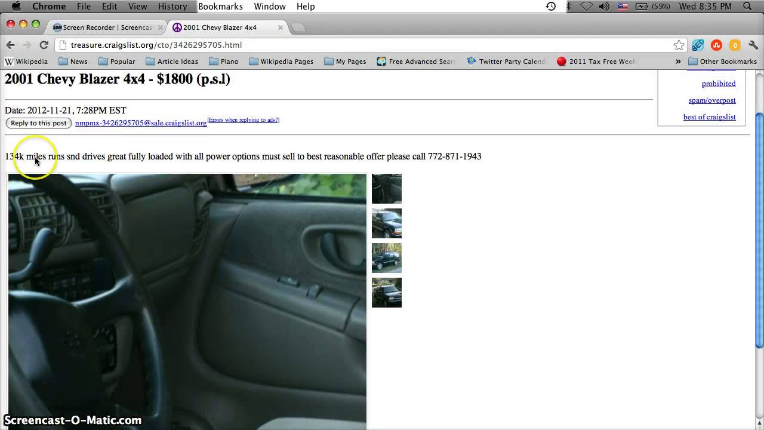Click the orange zero-count extension badge

735,45
